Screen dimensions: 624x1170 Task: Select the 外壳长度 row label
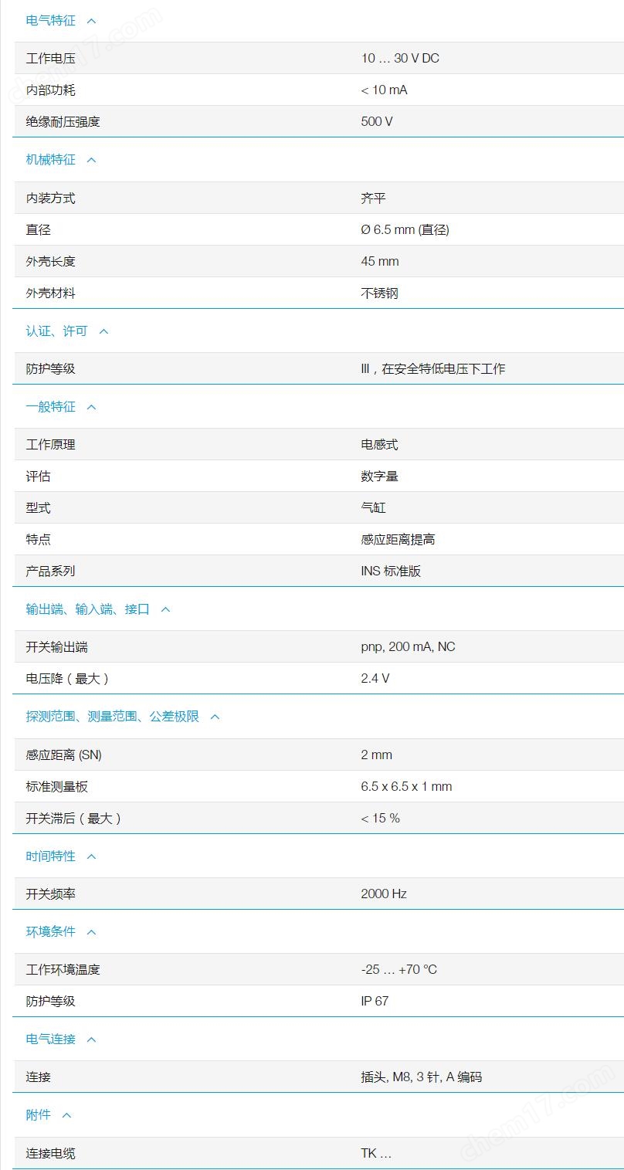[51, 262]
